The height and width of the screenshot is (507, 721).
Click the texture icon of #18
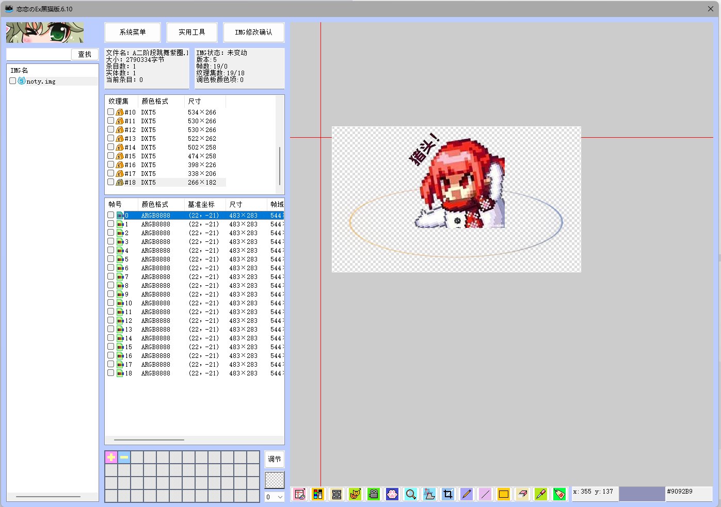pos(119,182)
